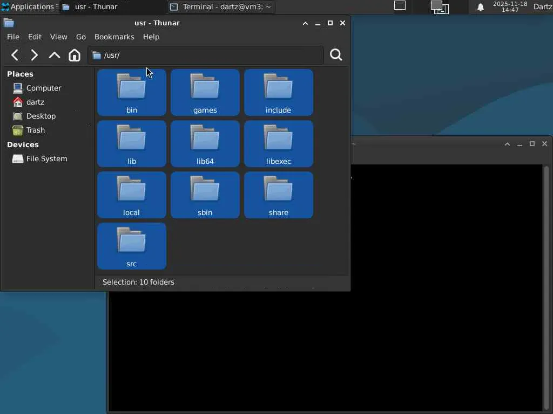This screenshot has height=414, width=553.
Task: Open the Edit menu
Action: (35, 37)
